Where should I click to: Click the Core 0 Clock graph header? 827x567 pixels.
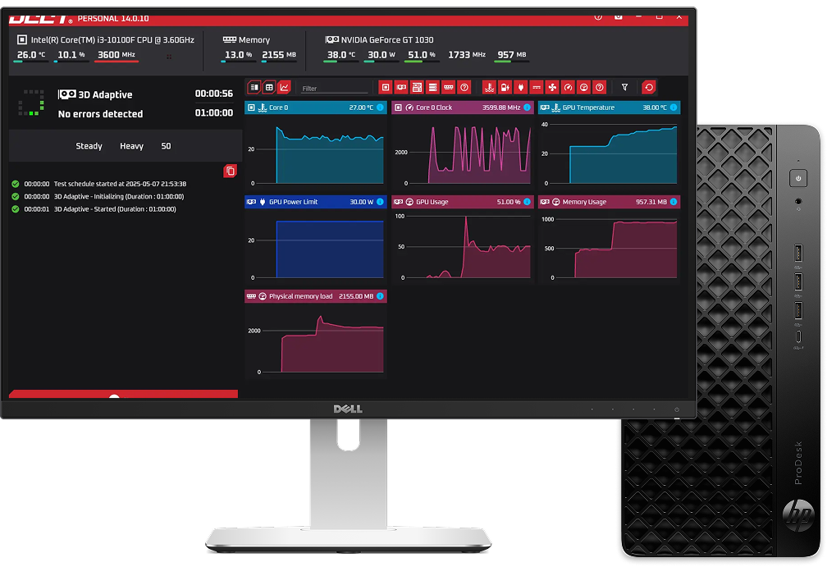pyautogui.click(x=463, y=107)
